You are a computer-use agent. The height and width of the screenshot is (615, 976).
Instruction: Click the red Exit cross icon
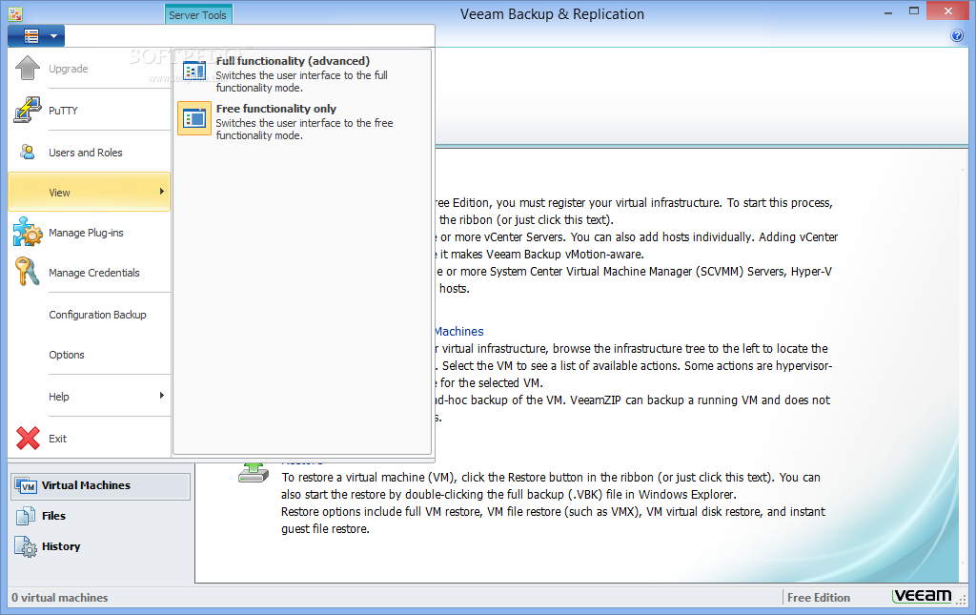pyautogui.click(x=28, y=439)
